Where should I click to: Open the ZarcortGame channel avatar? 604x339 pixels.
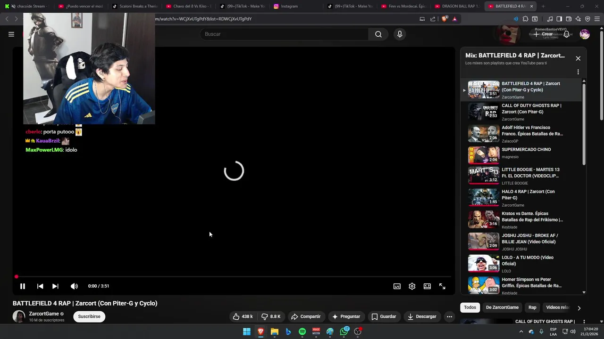pyautogui.click(x=19, y=316)
